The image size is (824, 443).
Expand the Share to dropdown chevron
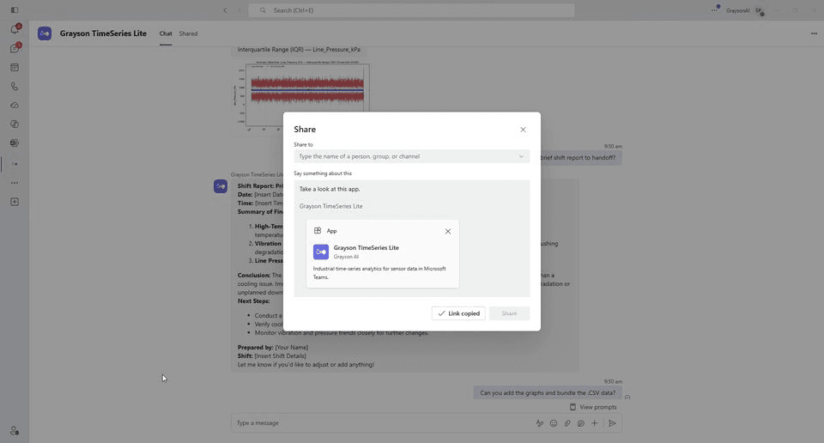(521, 156)
